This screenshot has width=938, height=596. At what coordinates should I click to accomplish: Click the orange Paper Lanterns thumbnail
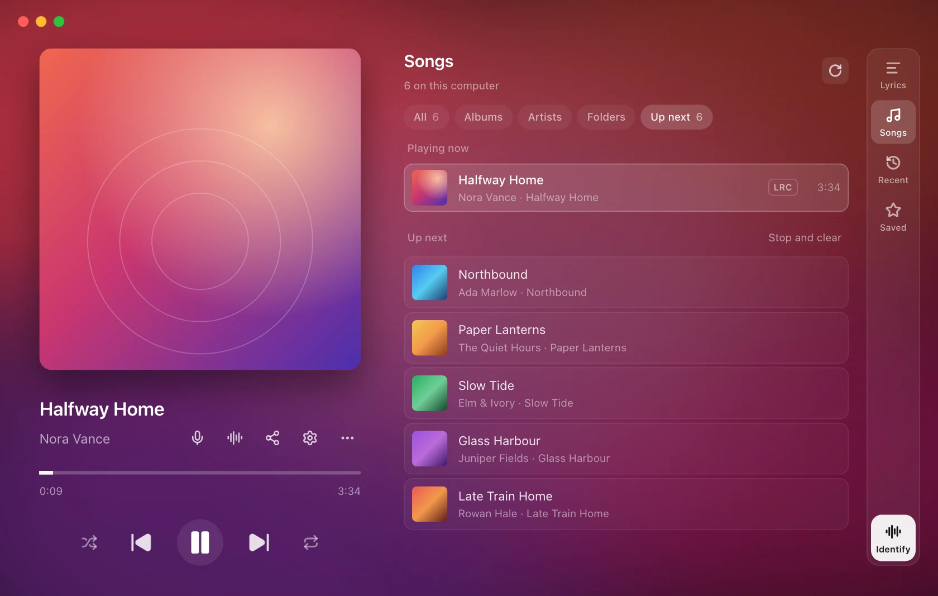(429, 338)
